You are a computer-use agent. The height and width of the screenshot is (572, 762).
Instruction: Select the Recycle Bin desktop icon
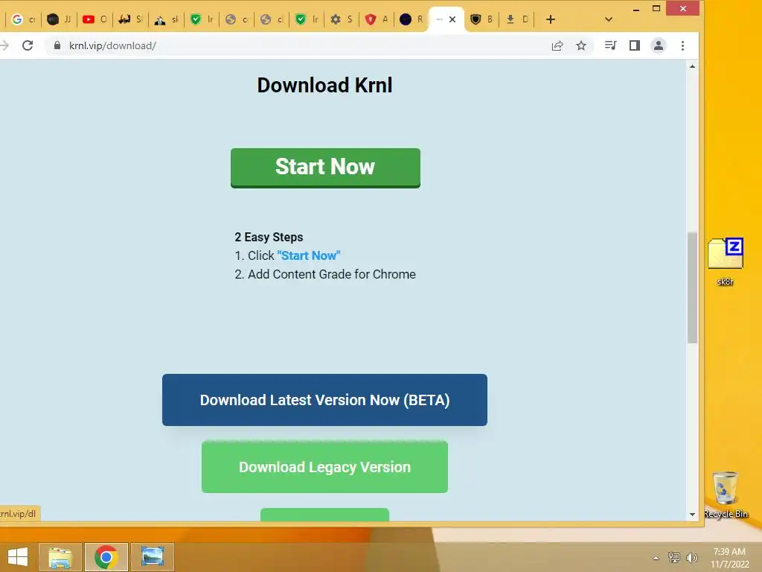coord(726,495)
